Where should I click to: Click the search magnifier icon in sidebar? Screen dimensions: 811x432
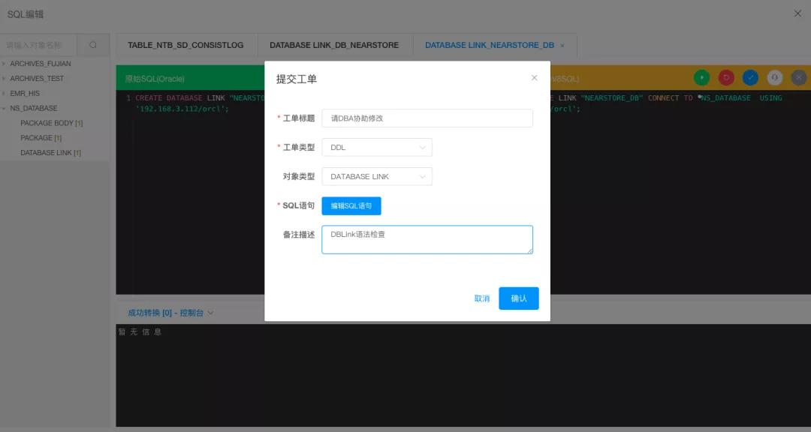pos(93,45)
